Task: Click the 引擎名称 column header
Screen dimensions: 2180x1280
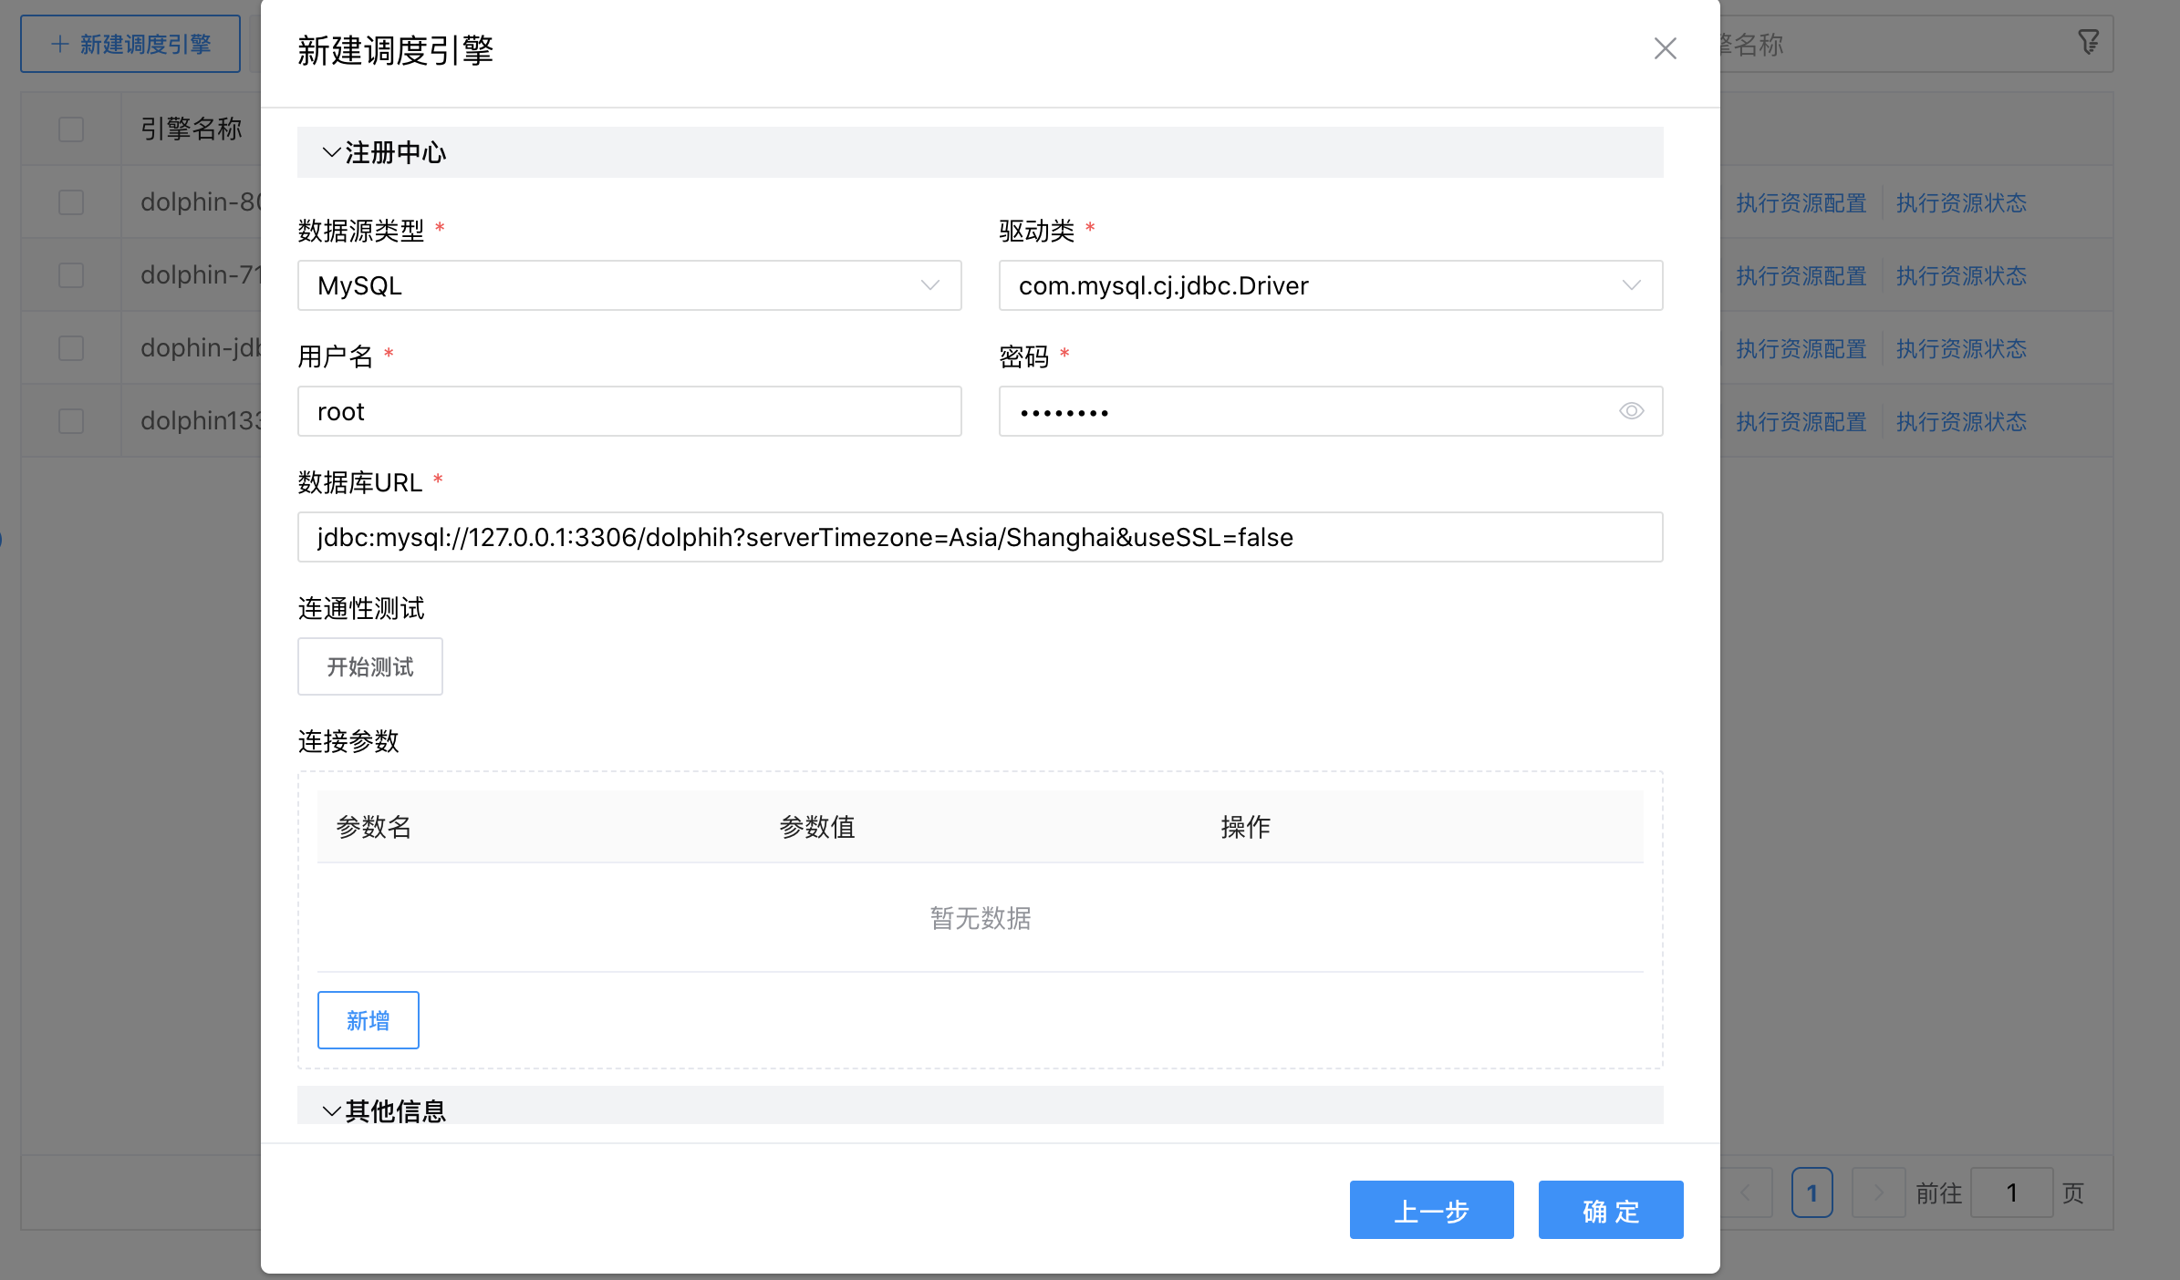Action: [192, 129]
